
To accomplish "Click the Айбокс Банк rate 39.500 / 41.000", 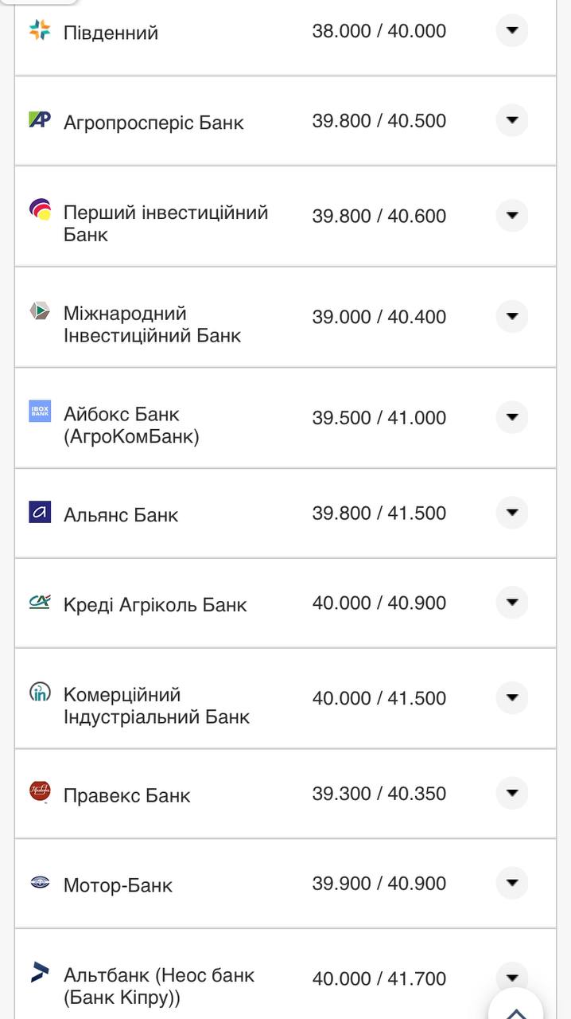I will (379, 418).
